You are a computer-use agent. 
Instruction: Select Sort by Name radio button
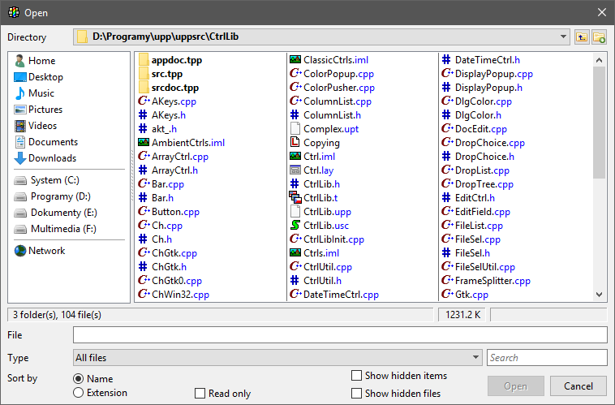point(79,379)
